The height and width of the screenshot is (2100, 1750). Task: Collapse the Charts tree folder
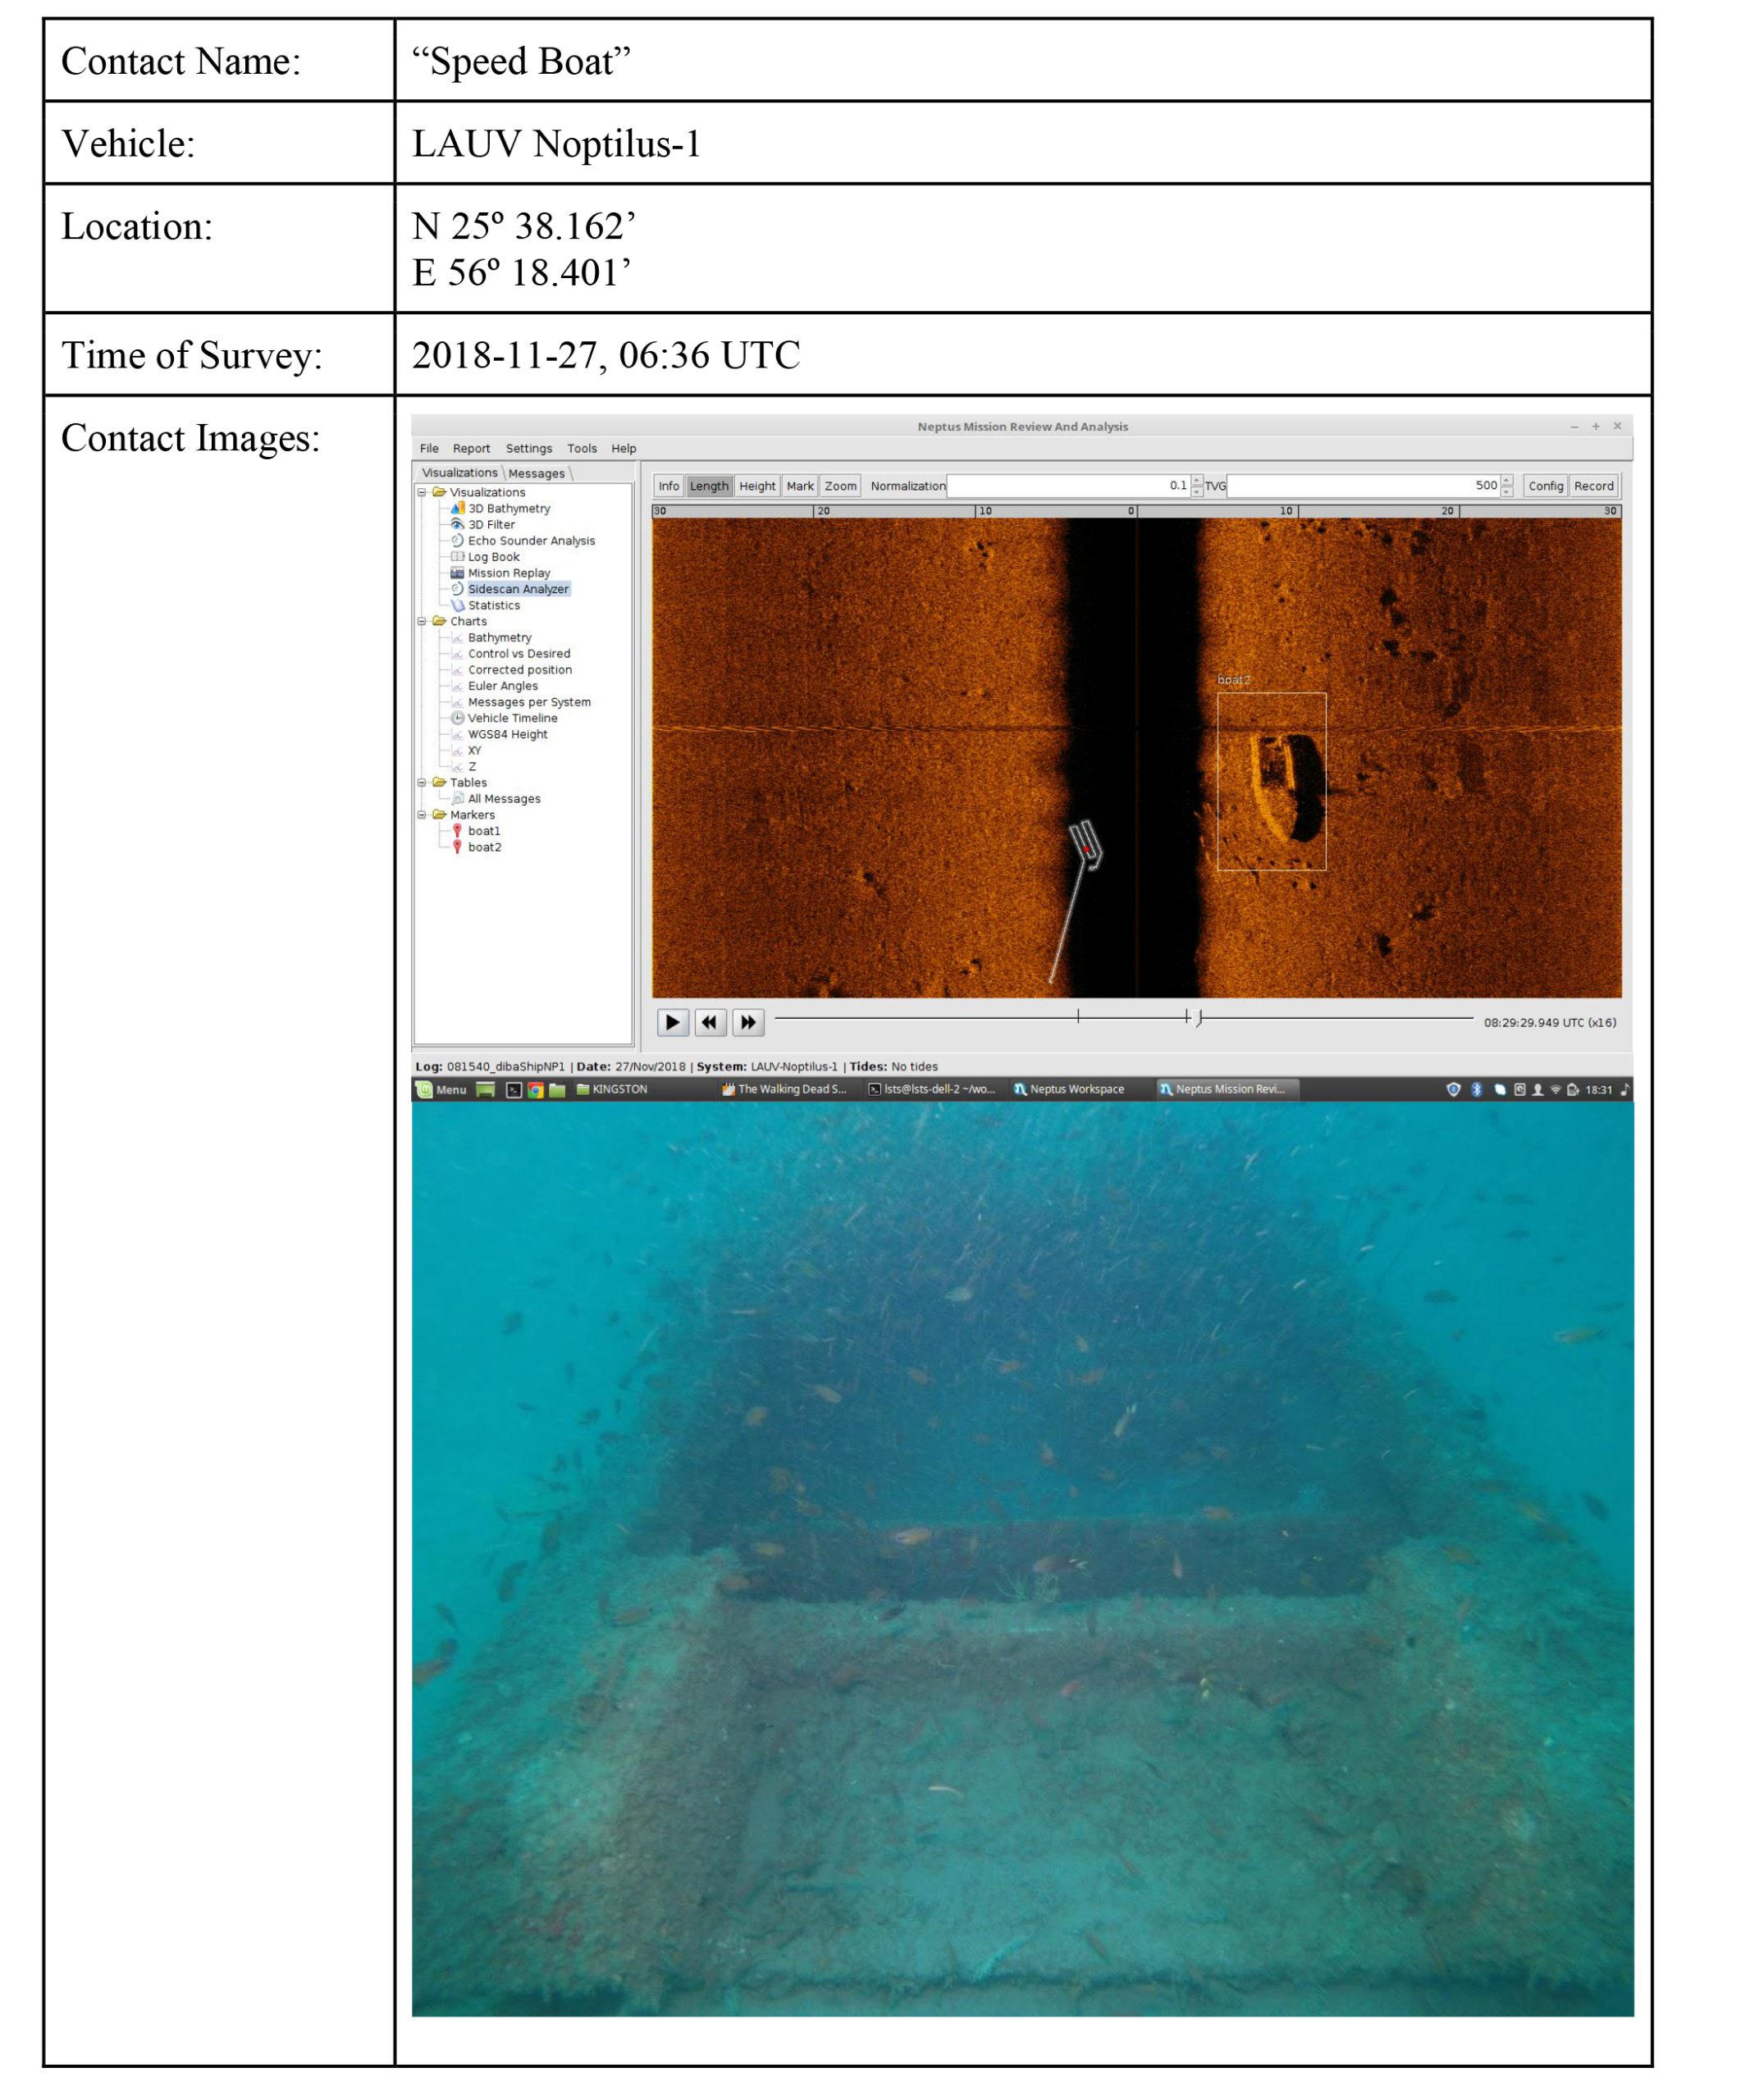tap(422, 621)
